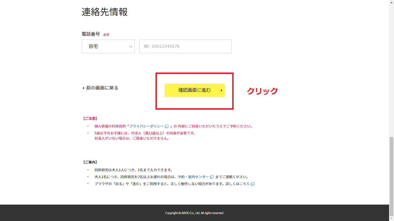Click the right arrow icon on the yellow button
The height and width of the screenshot is (221, 394).
(x=221, y=90)
